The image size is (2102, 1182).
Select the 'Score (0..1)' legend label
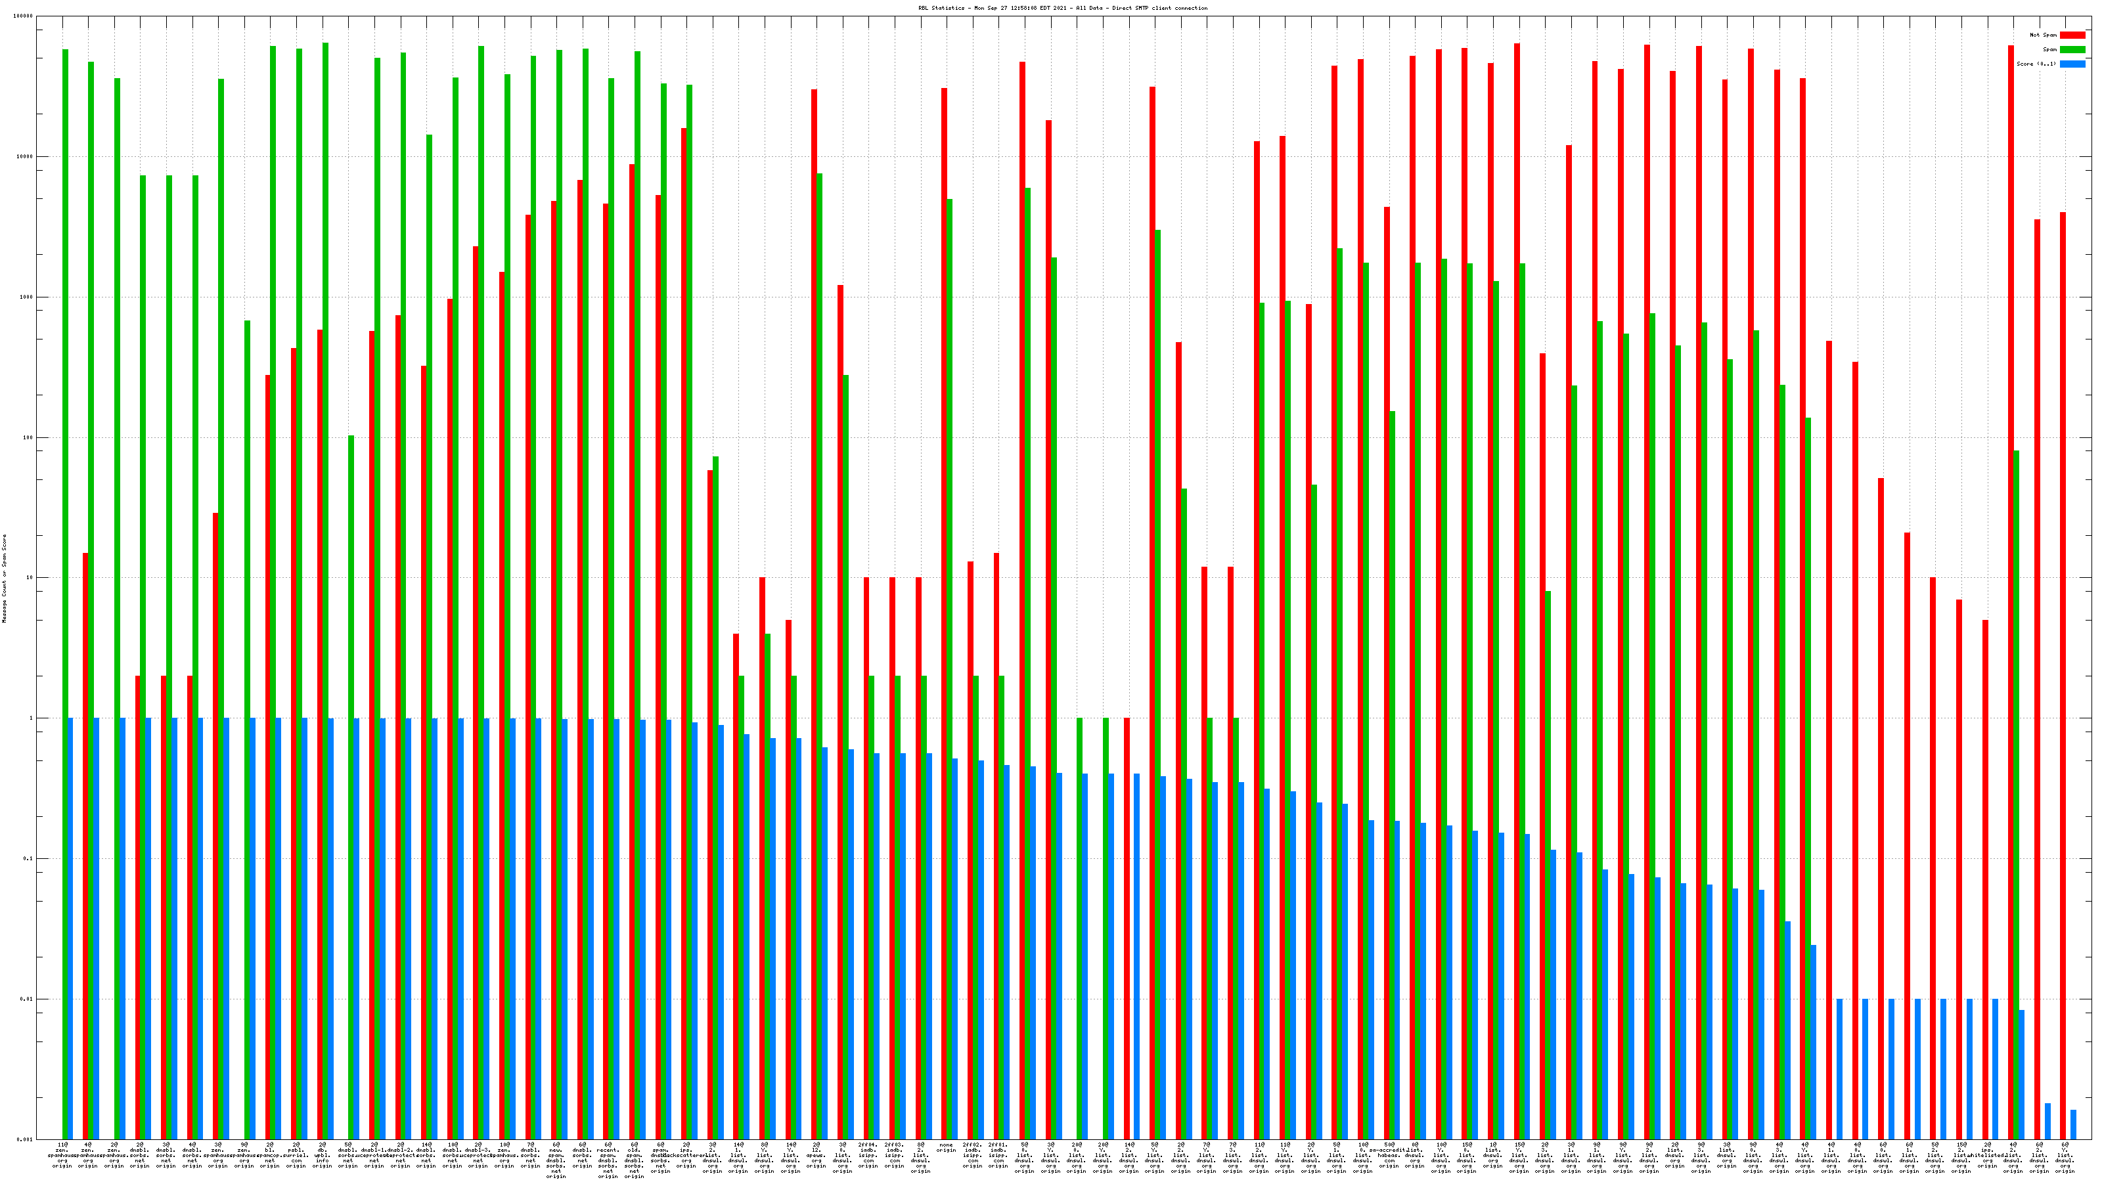[x=2036, y=64]
